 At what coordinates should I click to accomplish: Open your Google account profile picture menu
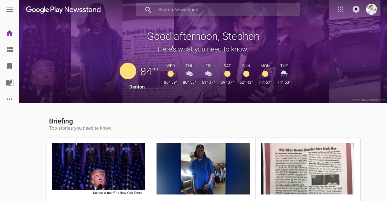372,9
